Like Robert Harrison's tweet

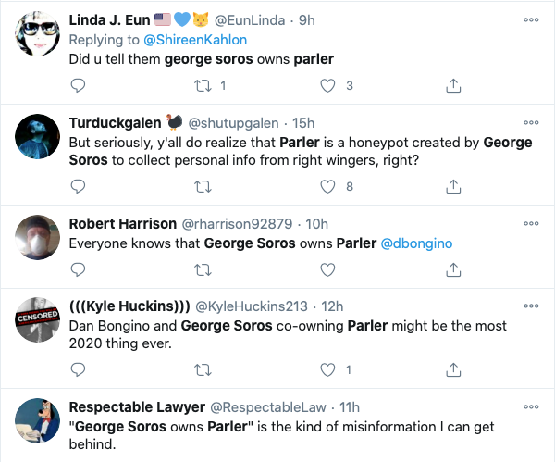(327, 269)
